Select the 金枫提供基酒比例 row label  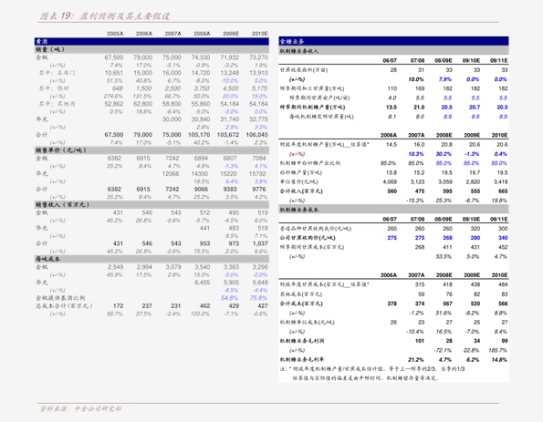click(60, 298)
